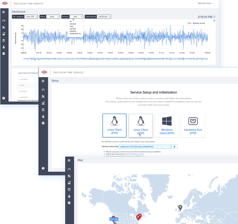
Task: Click the tools icon in Setup sidebar
Action: pos(43,96)
